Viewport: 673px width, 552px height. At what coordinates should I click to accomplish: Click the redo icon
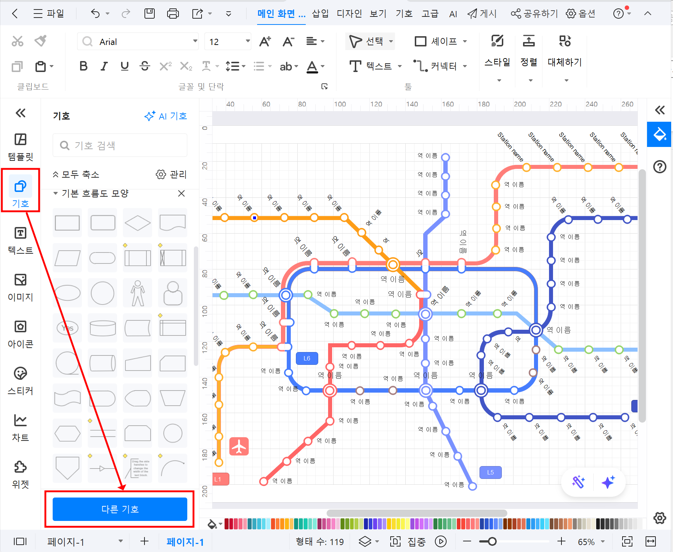point(126,14)
